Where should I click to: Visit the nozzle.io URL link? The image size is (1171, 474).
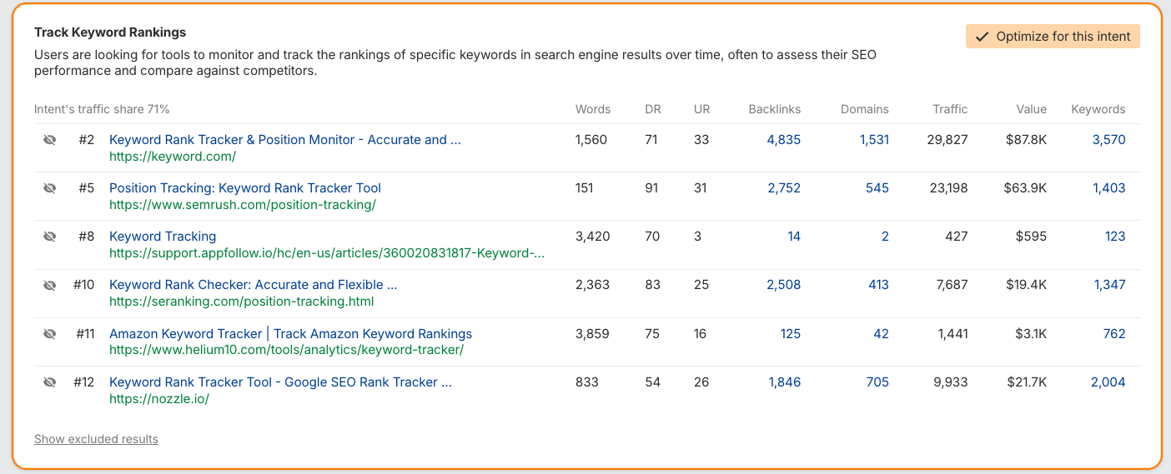pos(158,399)
